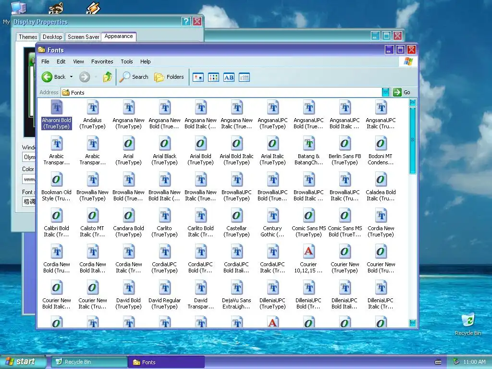Click the Candara Bold font icon
Viewport: 492px width, 369px height.
pyautogui.click(x=128, y=216)
